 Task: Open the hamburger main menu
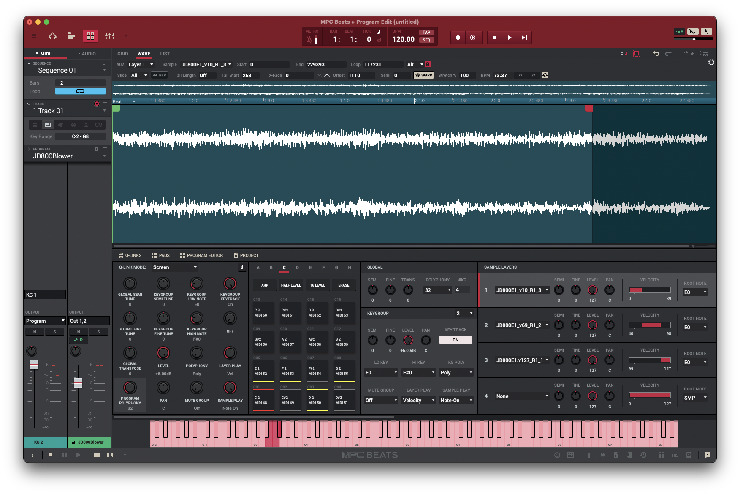pos(34,36)
